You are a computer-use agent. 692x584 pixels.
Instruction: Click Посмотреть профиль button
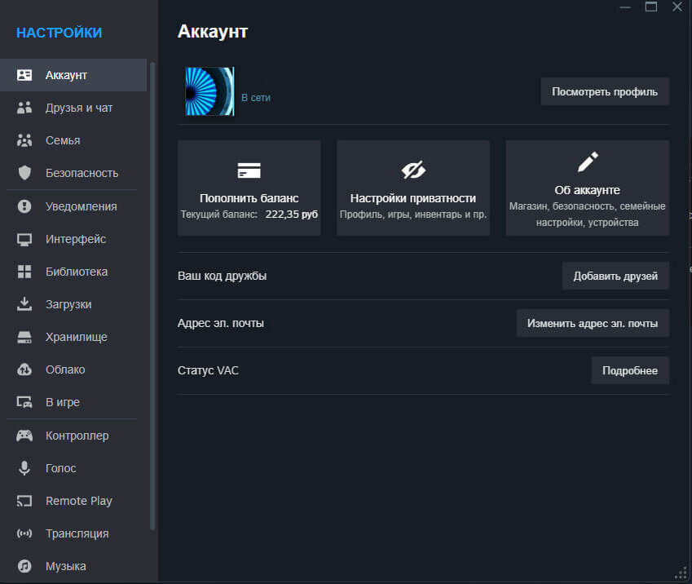pos(605,91)
